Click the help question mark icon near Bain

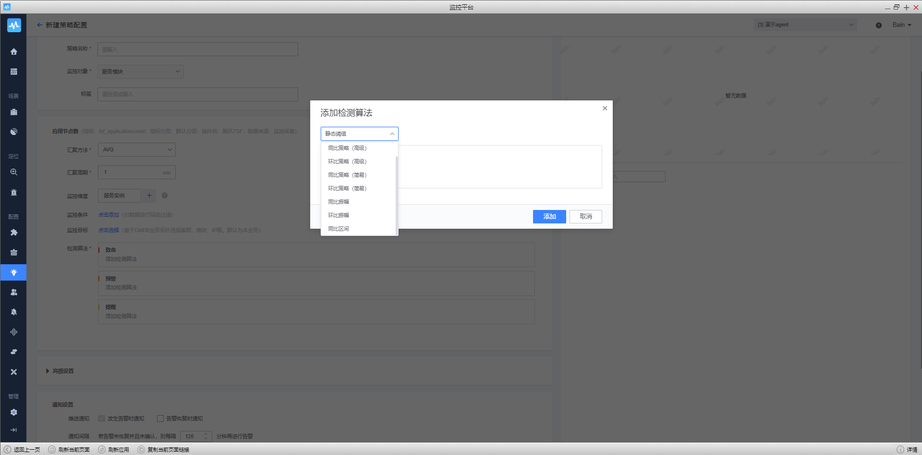point(879,25)
